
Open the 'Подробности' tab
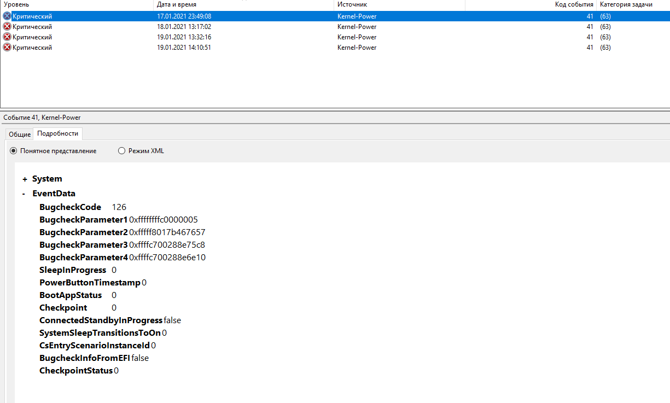57,133
